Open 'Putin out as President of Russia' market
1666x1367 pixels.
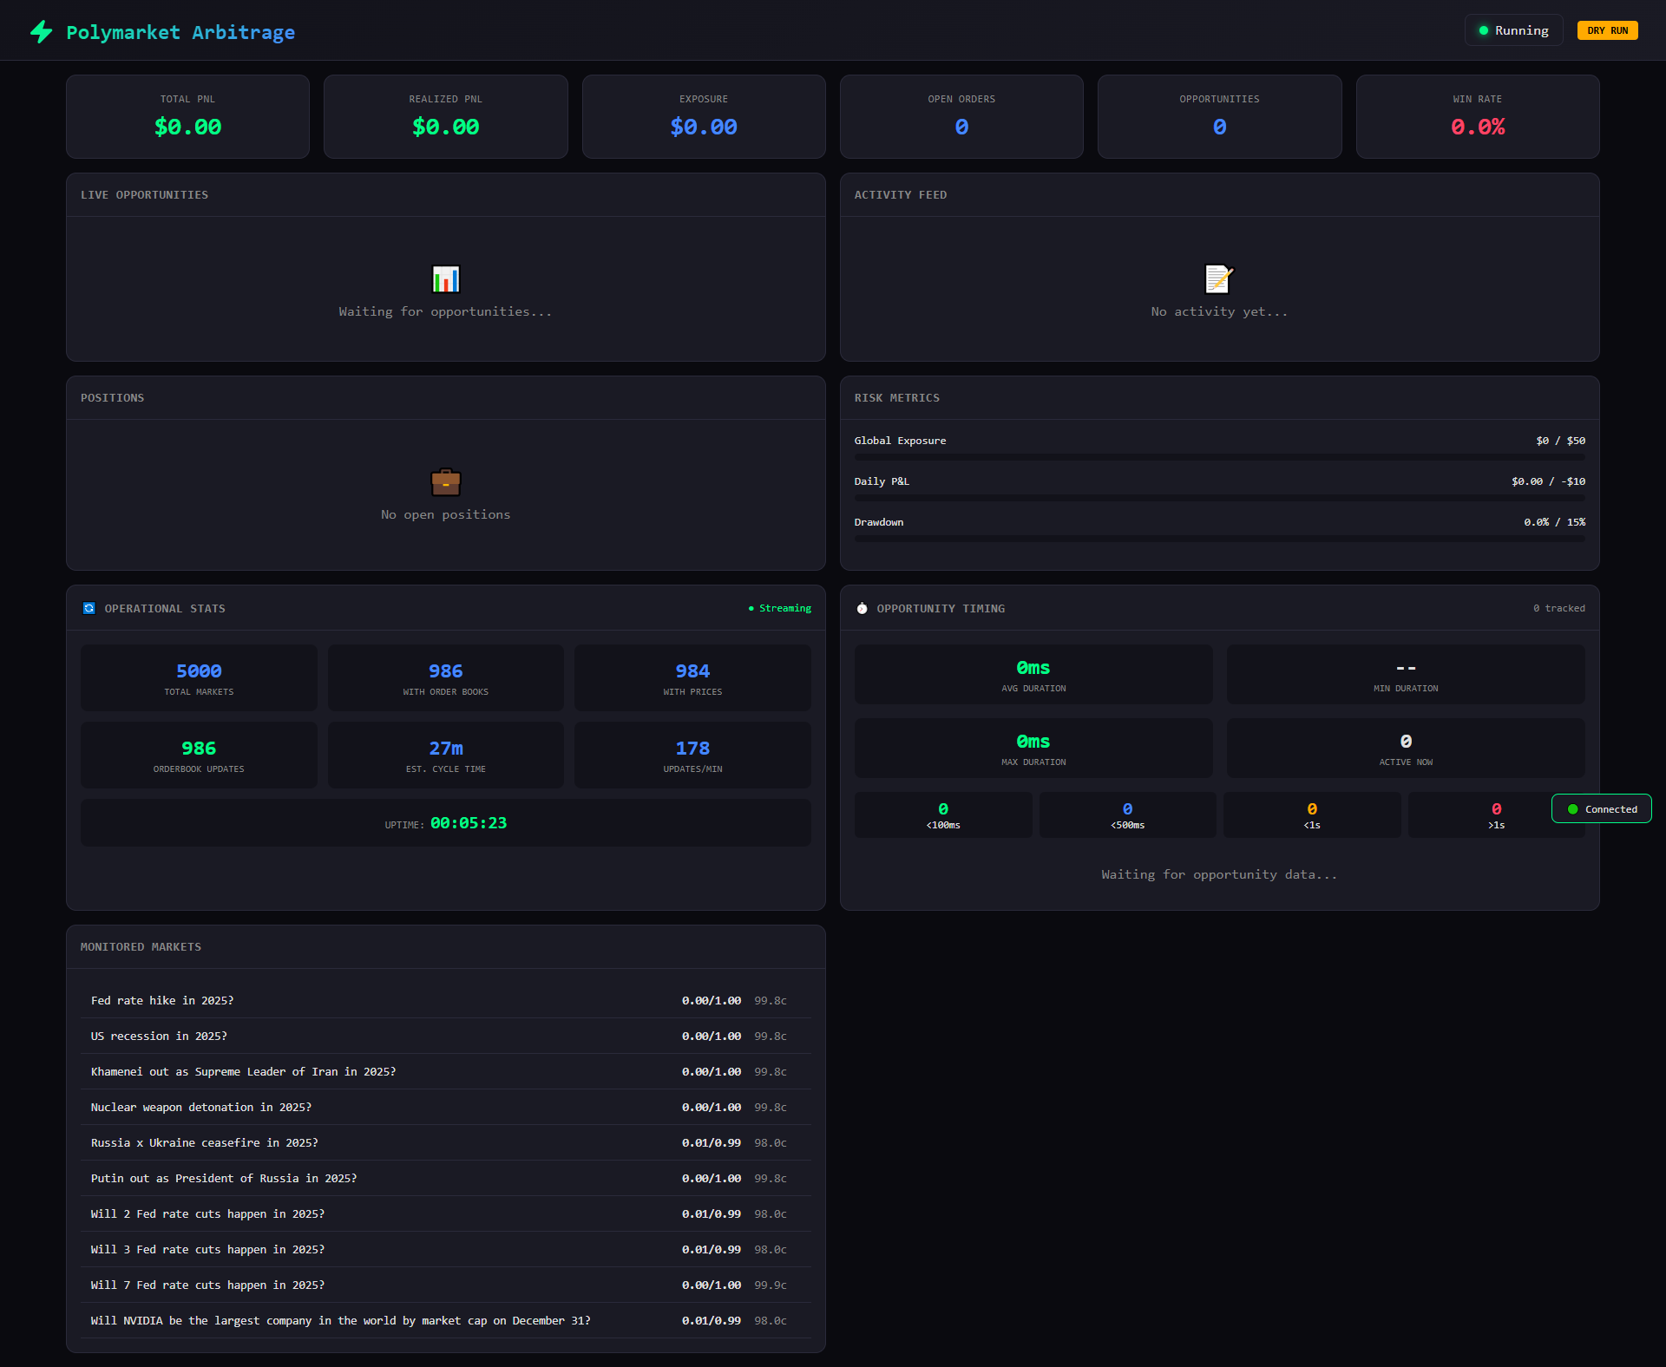click(x=446, y=1178)
